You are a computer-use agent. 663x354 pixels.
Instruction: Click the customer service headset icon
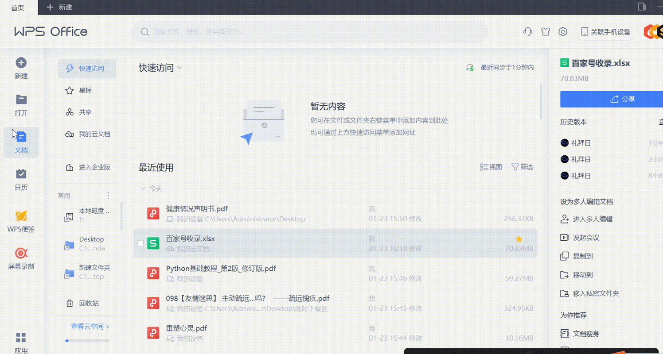tap(527, 32)
